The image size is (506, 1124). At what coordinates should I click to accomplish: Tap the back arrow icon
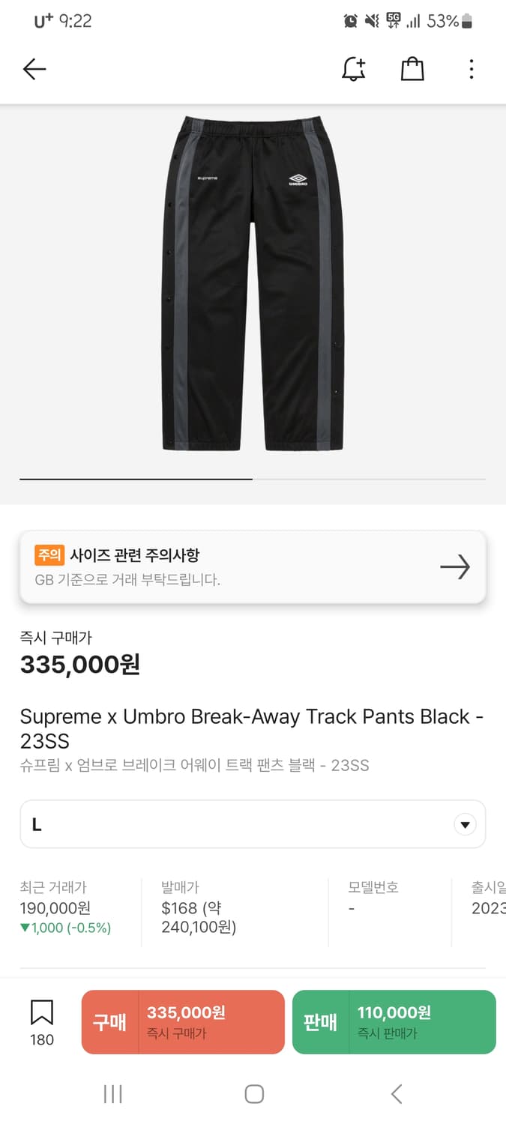34,70
